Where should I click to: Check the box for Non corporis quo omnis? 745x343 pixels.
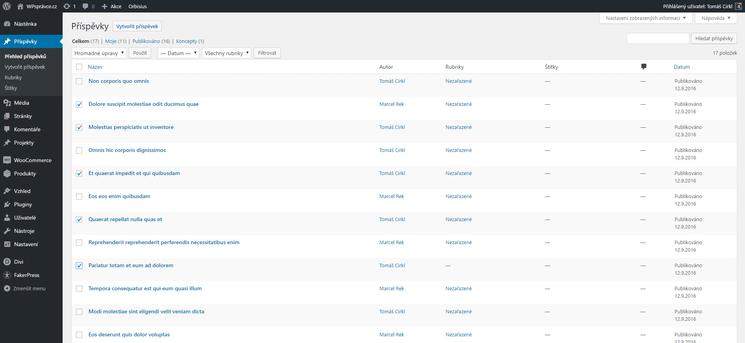tap(79, 81)
